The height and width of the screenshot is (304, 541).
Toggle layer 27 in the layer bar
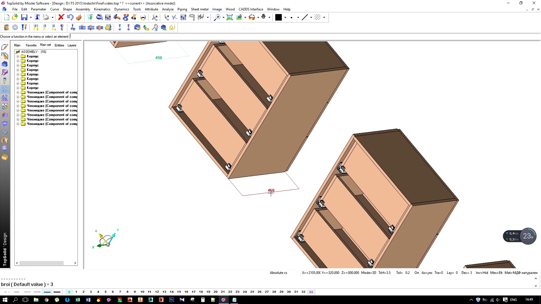[x=267, y=292]
